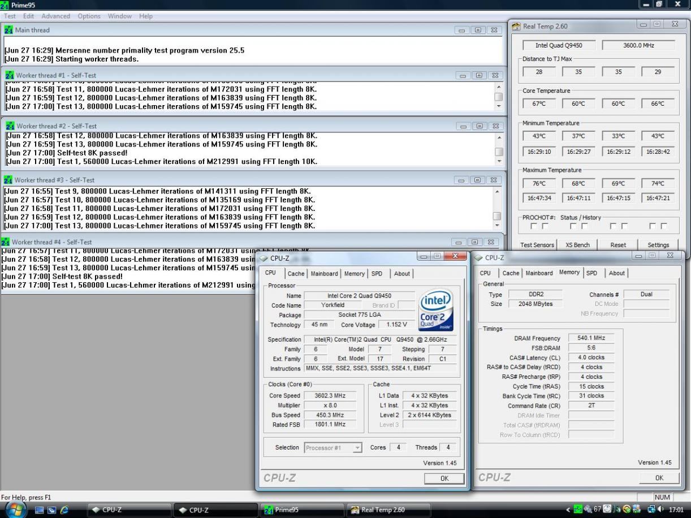691x518 pixels.
Task: Open the About tab in Processor CPU-Z window
Action: pyautogui.click(x=402, y=274)
